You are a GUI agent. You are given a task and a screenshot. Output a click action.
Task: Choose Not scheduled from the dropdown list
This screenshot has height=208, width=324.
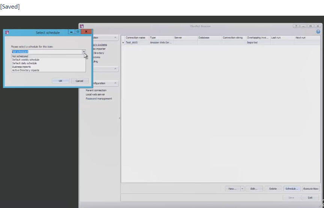[x=48, y=56]
